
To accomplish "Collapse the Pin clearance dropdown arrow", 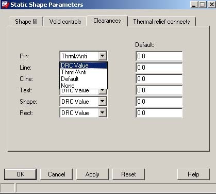I will point(103,56).
